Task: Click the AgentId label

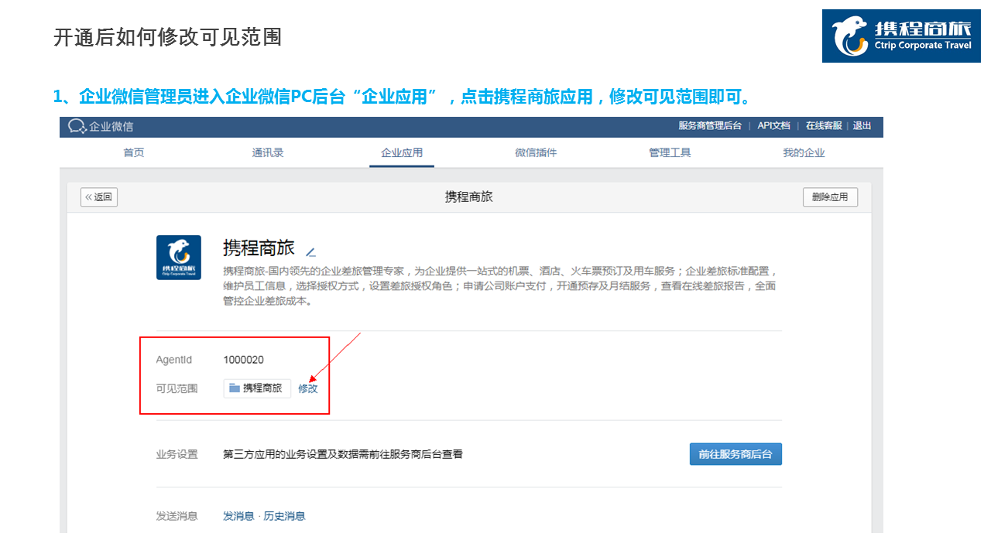Action: click(174, 360)
